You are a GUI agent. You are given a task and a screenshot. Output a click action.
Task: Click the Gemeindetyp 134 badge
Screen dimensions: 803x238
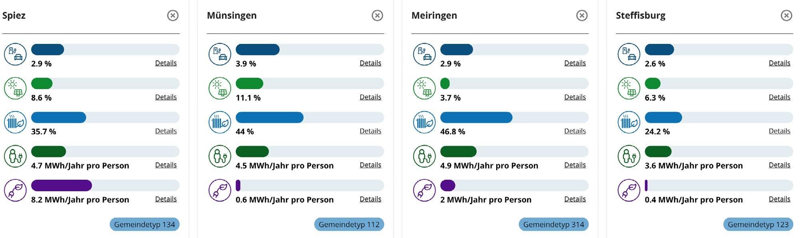[x=145, y=224]
